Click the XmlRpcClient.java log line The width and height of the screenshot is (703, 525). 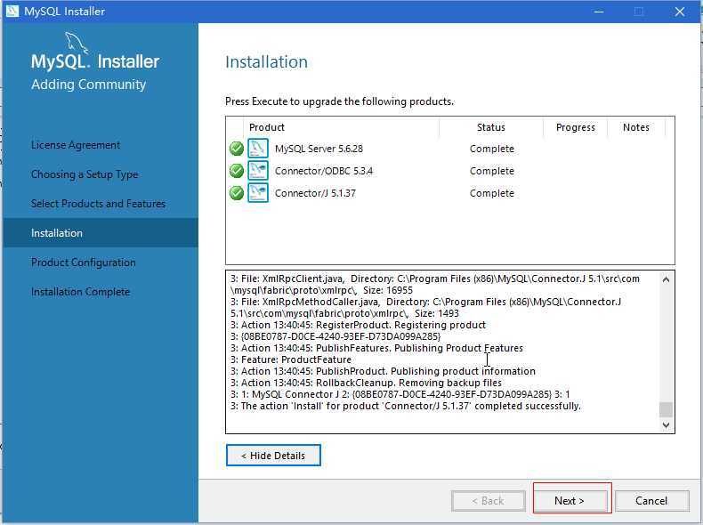pyautogui.click(x=435, y=284)
